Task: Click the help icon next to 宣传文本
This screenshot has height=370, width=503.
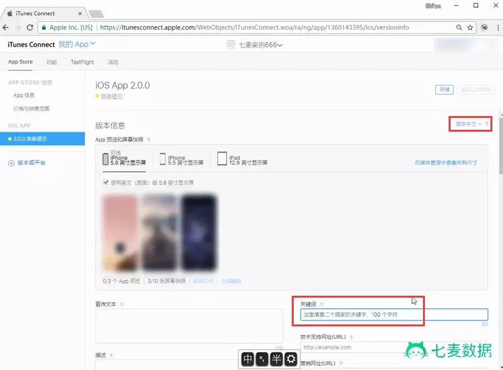Action: click(x=121, y=304)
